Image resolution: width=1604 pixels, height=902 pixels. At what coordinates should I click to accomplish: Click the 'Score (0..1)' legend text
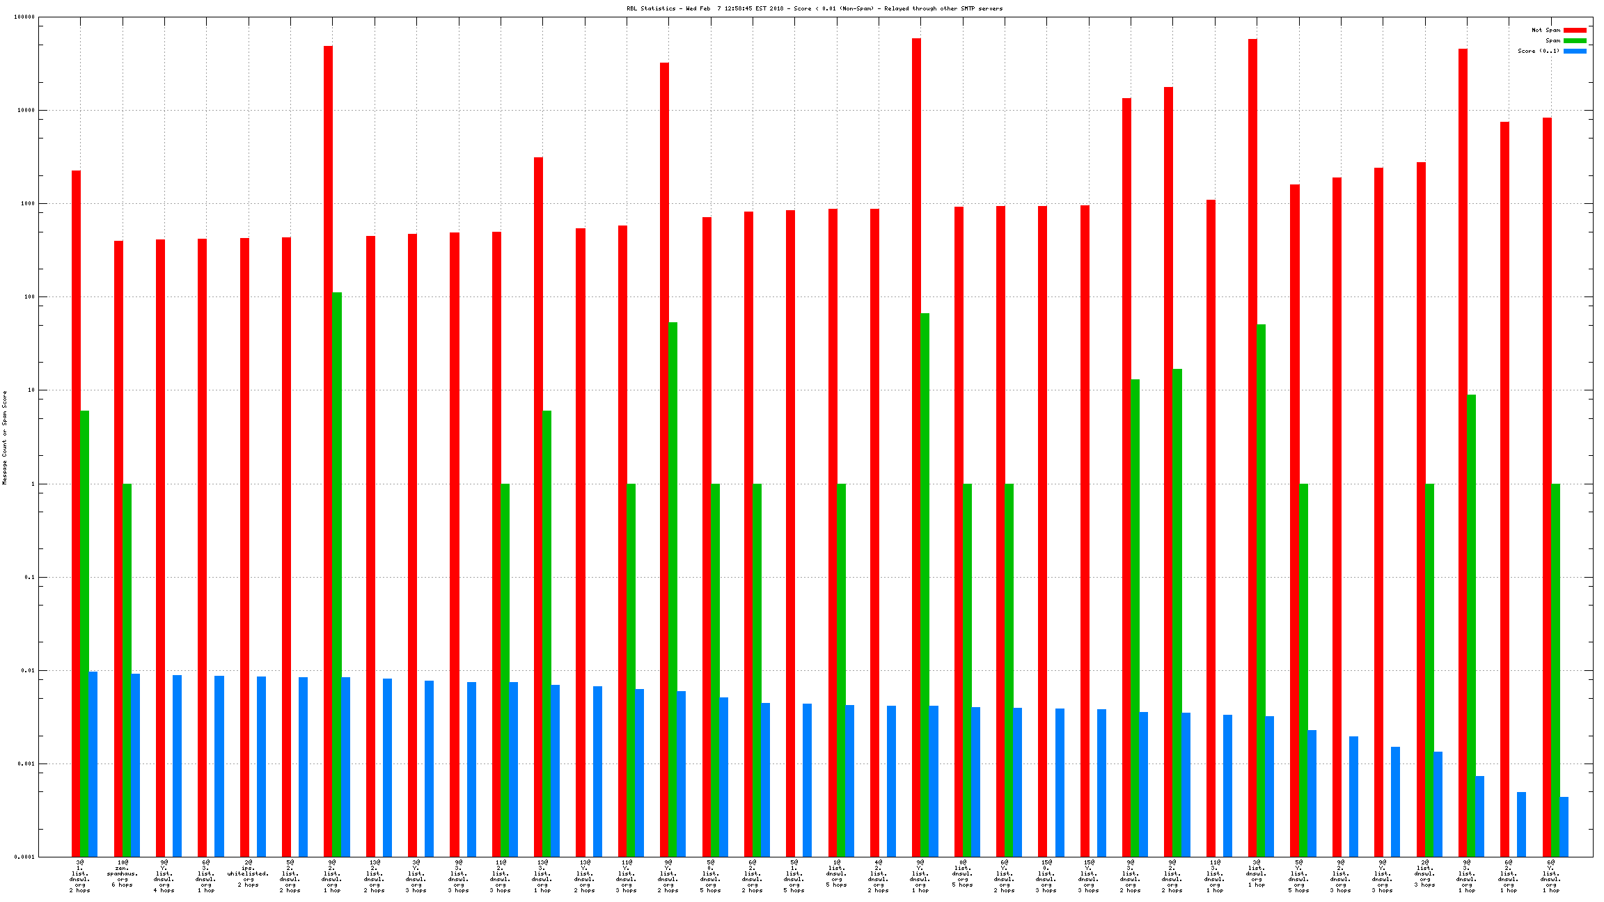pyautogui.click(x=1539, y=51)
